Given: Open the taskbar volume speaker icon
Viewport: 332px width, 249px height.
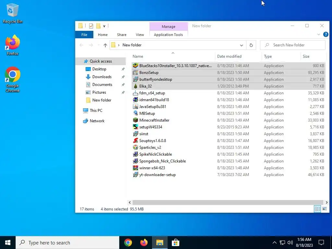Looking at the screenshot, I should 290,243.
